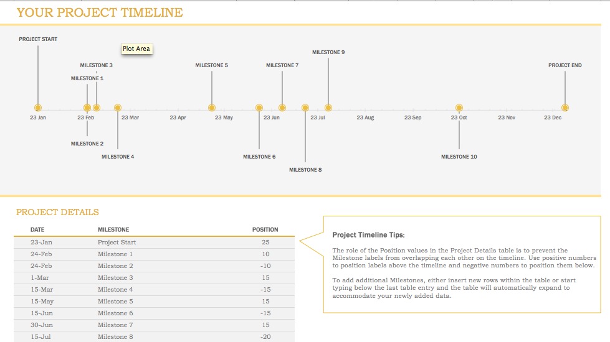Click the Milestone 4 marker dot
This screenshot has width=610, height=342.
pos(118,108)
